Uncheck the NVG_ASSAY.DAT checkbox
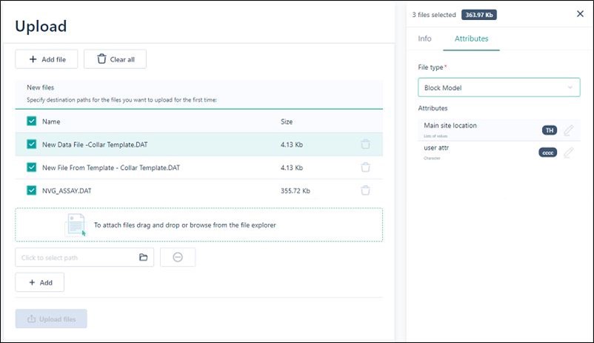Image resolution: width=594 pixels, height=343 pixels. coord(31,190)
